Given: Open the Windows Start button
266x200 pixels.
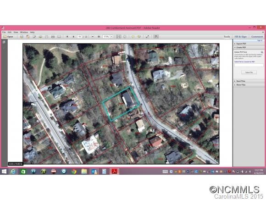Looking at the screenshot, I should (x=4, y=172).
